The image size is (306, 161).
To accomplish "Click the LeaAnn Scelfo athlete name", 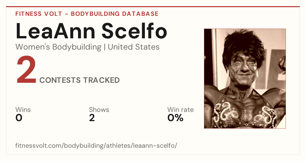I will (x=91, y=31).
